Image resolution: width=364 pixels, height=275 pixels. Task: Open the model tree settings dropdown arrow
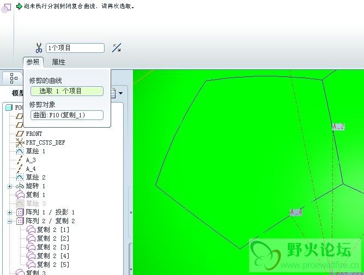pyautogui.click(x=121, y=93)
